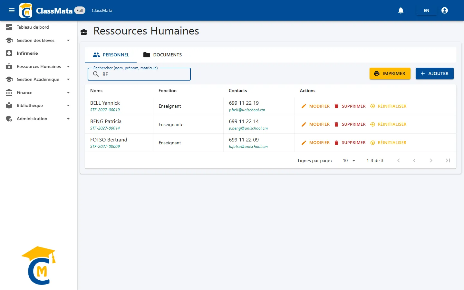The height and width of the screenshot is (290, 464).
Task: Switch to the Personnel tab
Action: point(111,55)
